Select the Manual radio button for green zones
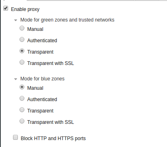 pyautogui.click(x=22, y=28)
